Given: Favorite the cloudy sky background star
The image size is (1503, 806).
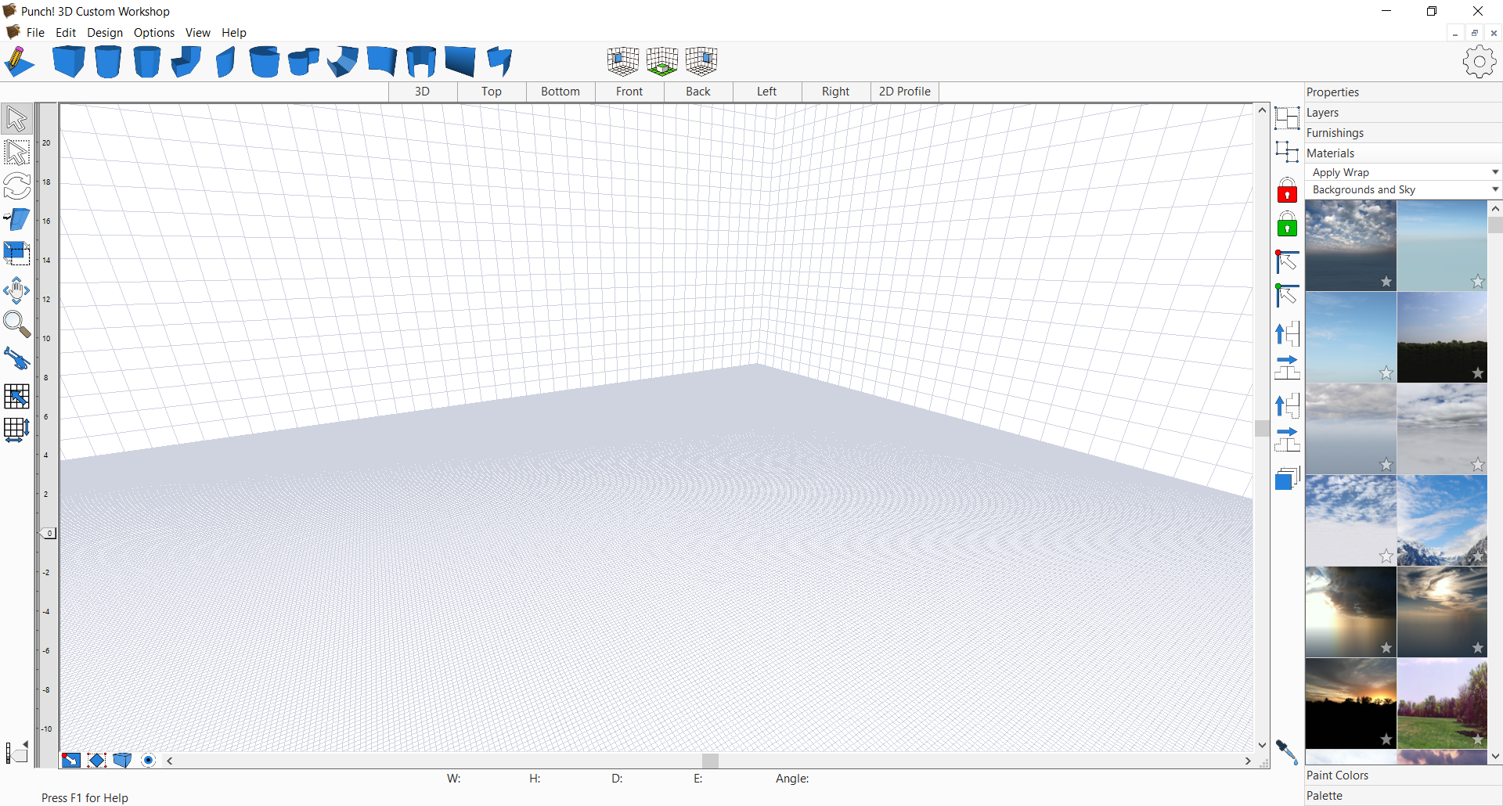Looking at the screenshot, I should (x=1386, y=282).
